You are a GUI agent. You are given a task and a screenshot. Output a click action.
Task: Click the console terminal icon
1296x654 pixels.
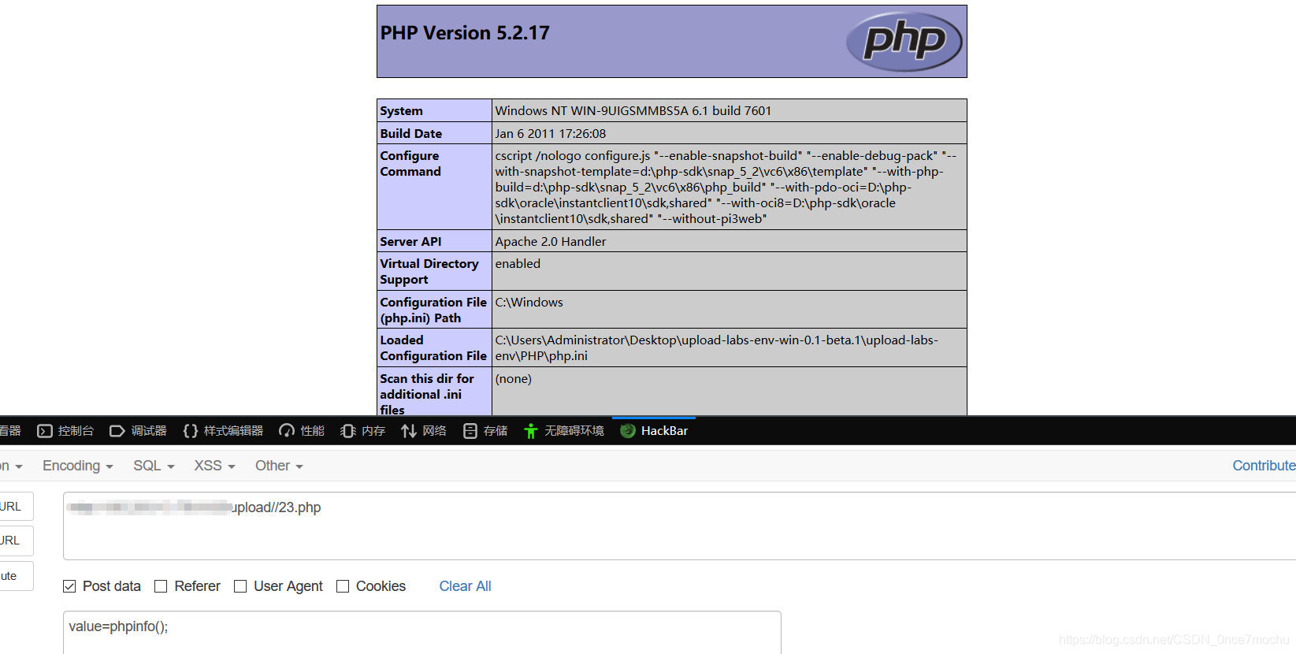point(45,431)
